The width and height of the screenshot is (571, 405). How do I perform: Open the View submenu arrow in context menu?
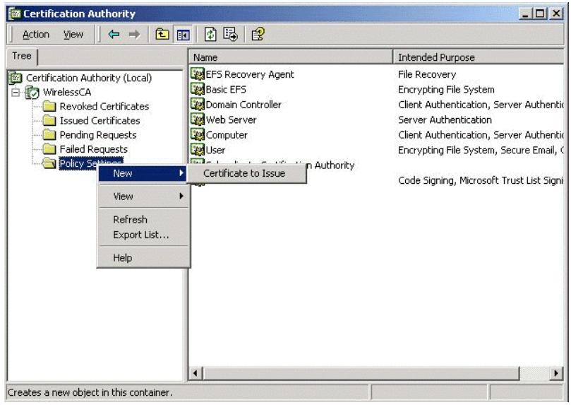(181, 196)
